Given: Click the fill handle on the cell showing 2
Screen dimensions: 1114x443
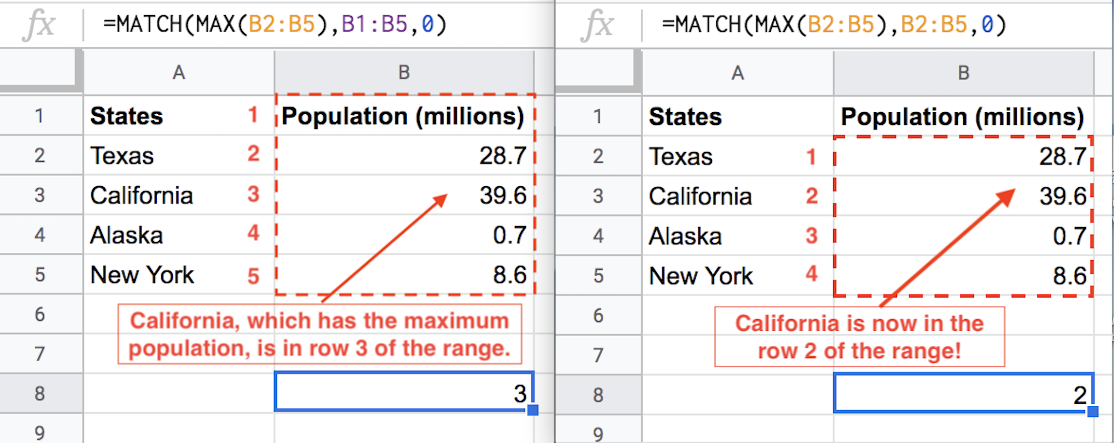Looking at the screenshot, I should 1092,411.
